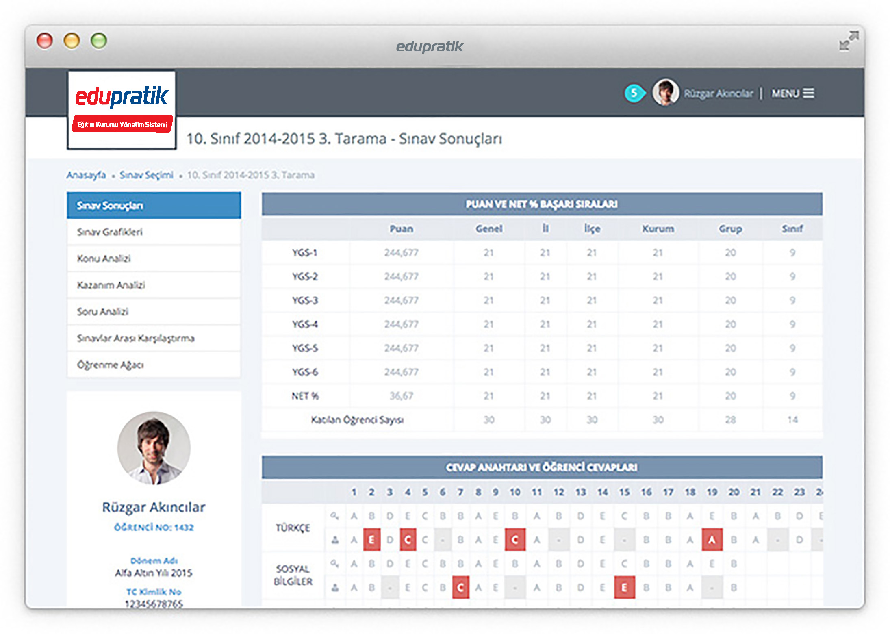890x634 pixels.
Task: Click question number 12 header
Action: [559, 492]
